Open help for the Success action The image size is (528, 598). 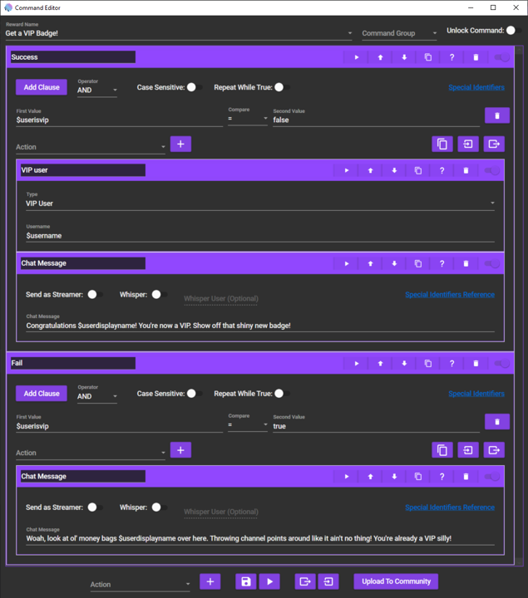pyautogui.click(x=452, y=57)
